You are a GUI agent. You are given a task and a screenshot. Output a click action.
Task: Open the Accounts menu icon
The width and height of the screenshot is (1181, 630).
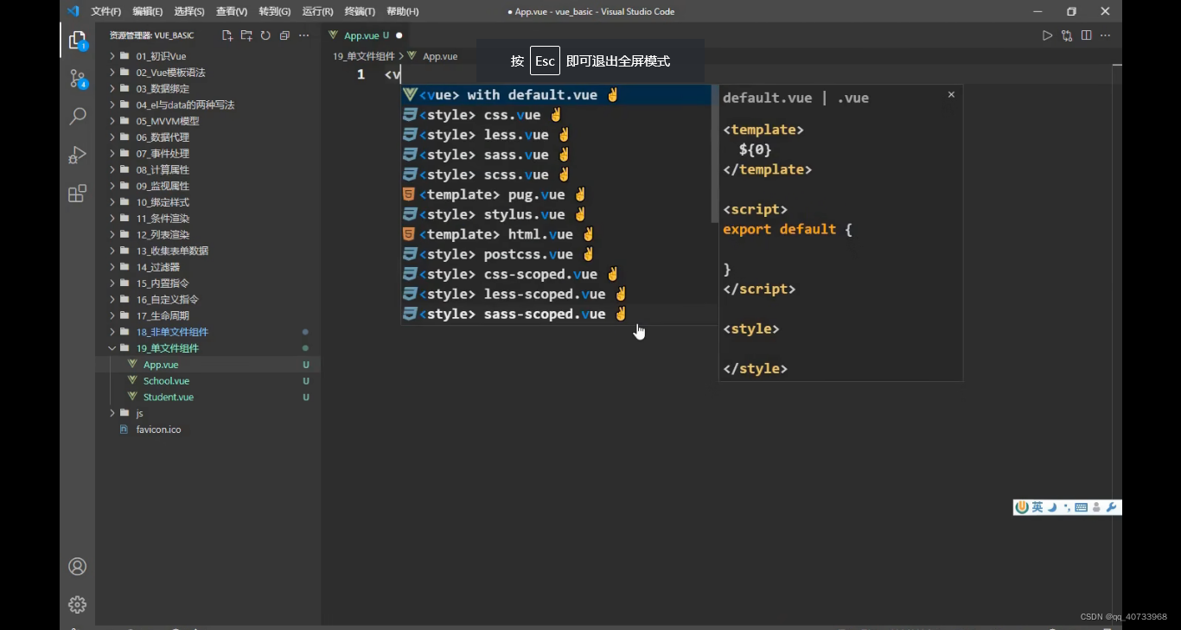77,566
